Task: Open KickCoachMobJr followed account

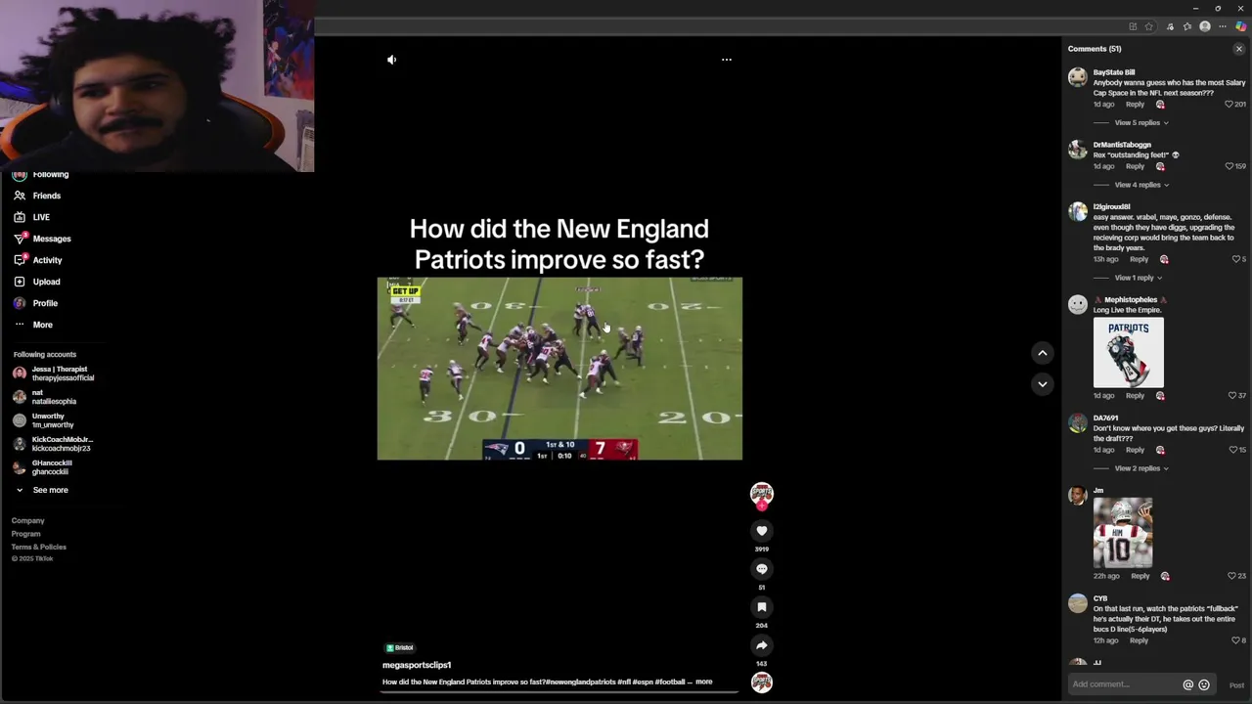Action: coord(53,444)
